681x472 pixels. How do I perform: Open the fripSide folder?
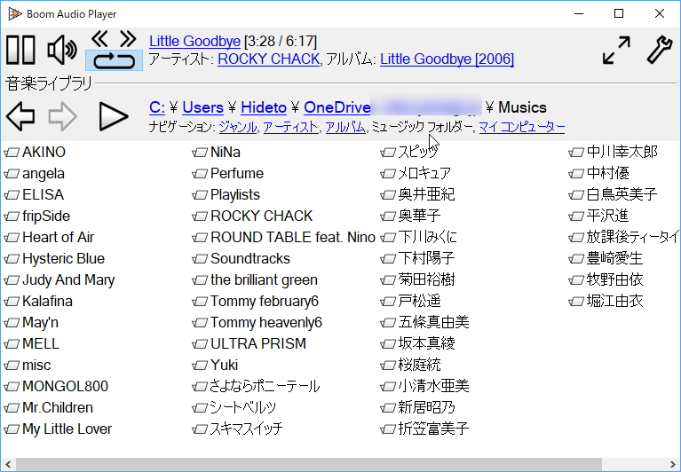(37, 216)
